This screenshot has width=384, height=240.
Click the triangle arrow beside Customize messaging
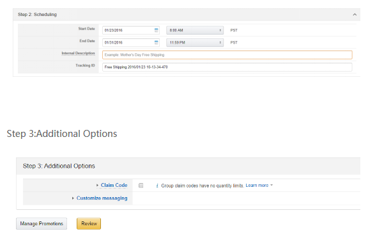pos(73,198)
